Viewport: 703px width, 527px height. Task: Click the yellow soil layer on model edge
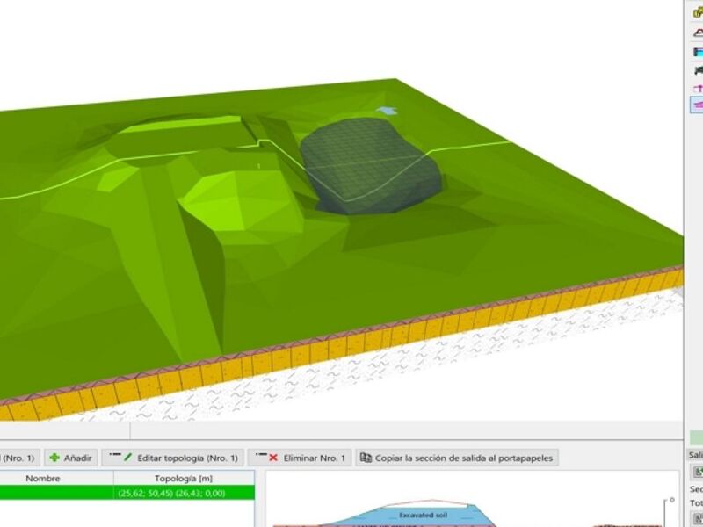click(351, 345)
